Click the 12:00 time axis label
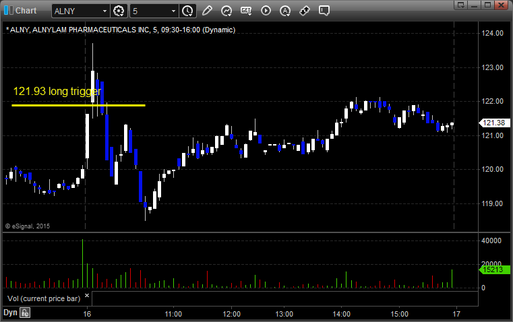Screen dimensions: 513x322 pos(232,314)
